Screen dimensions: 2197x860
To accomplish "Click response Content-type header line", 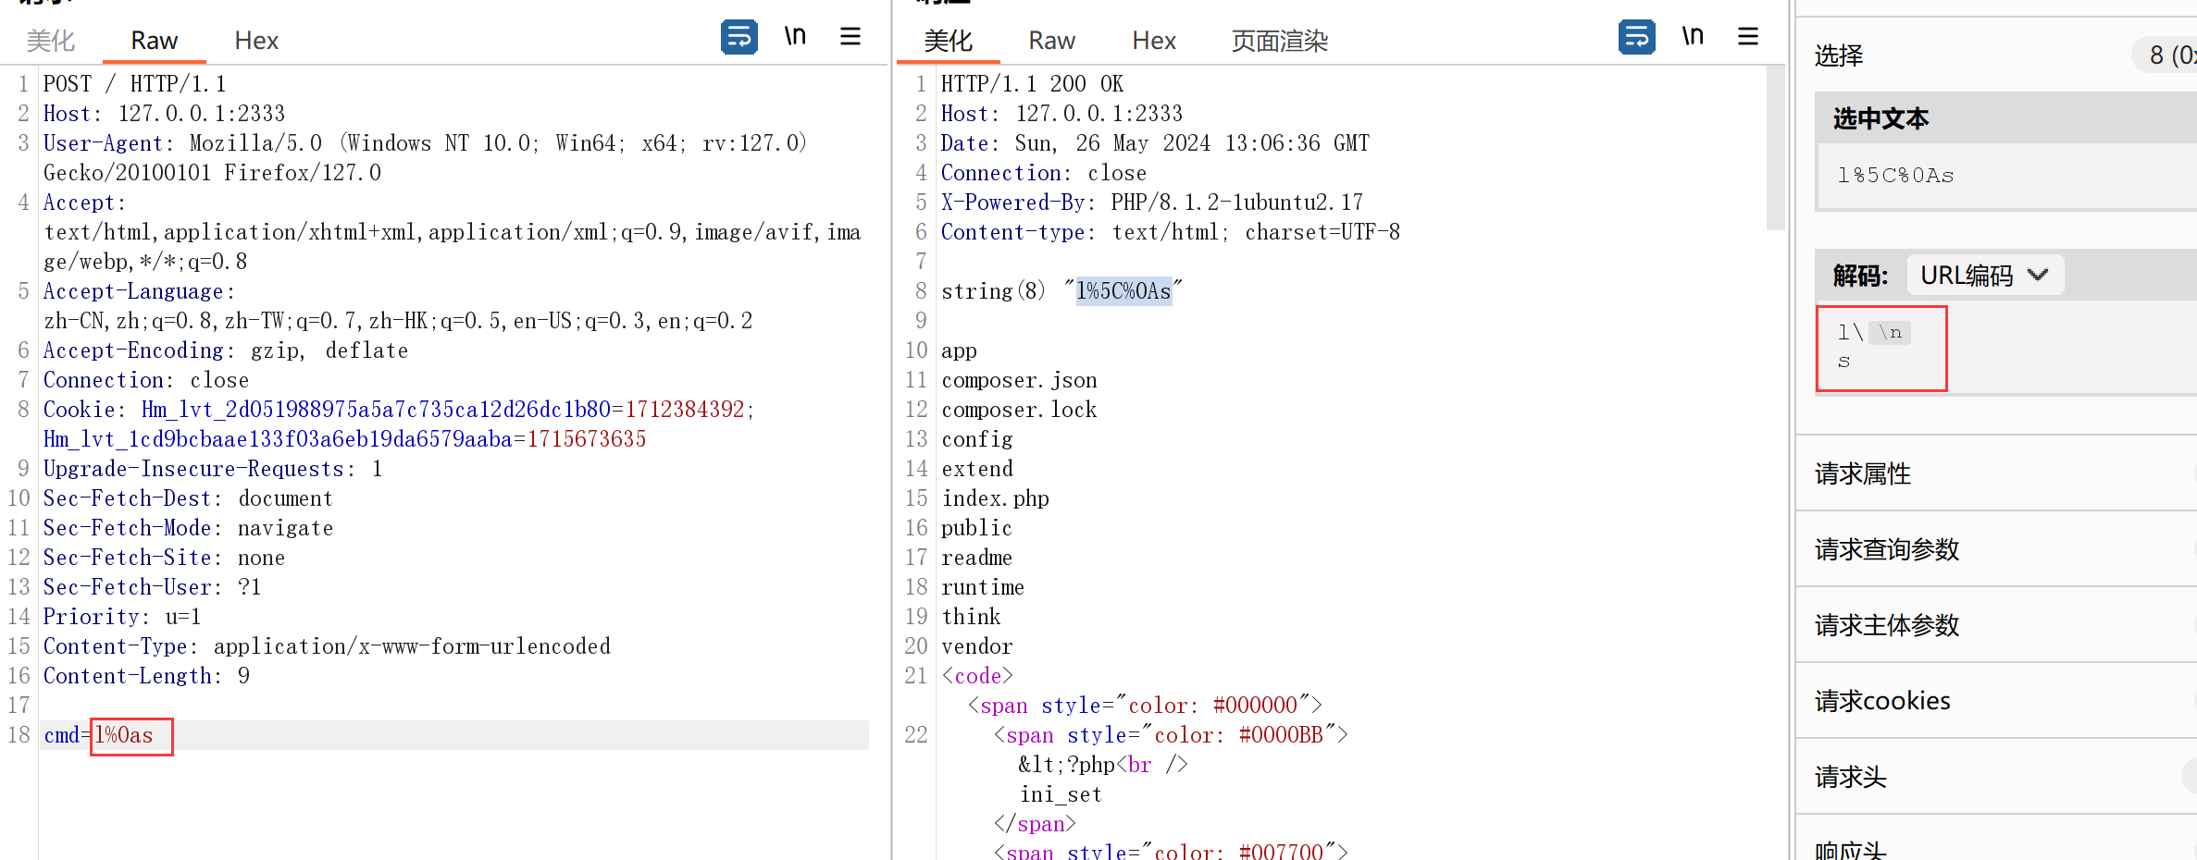I will pyautogui.click(x=1171, y=232).
